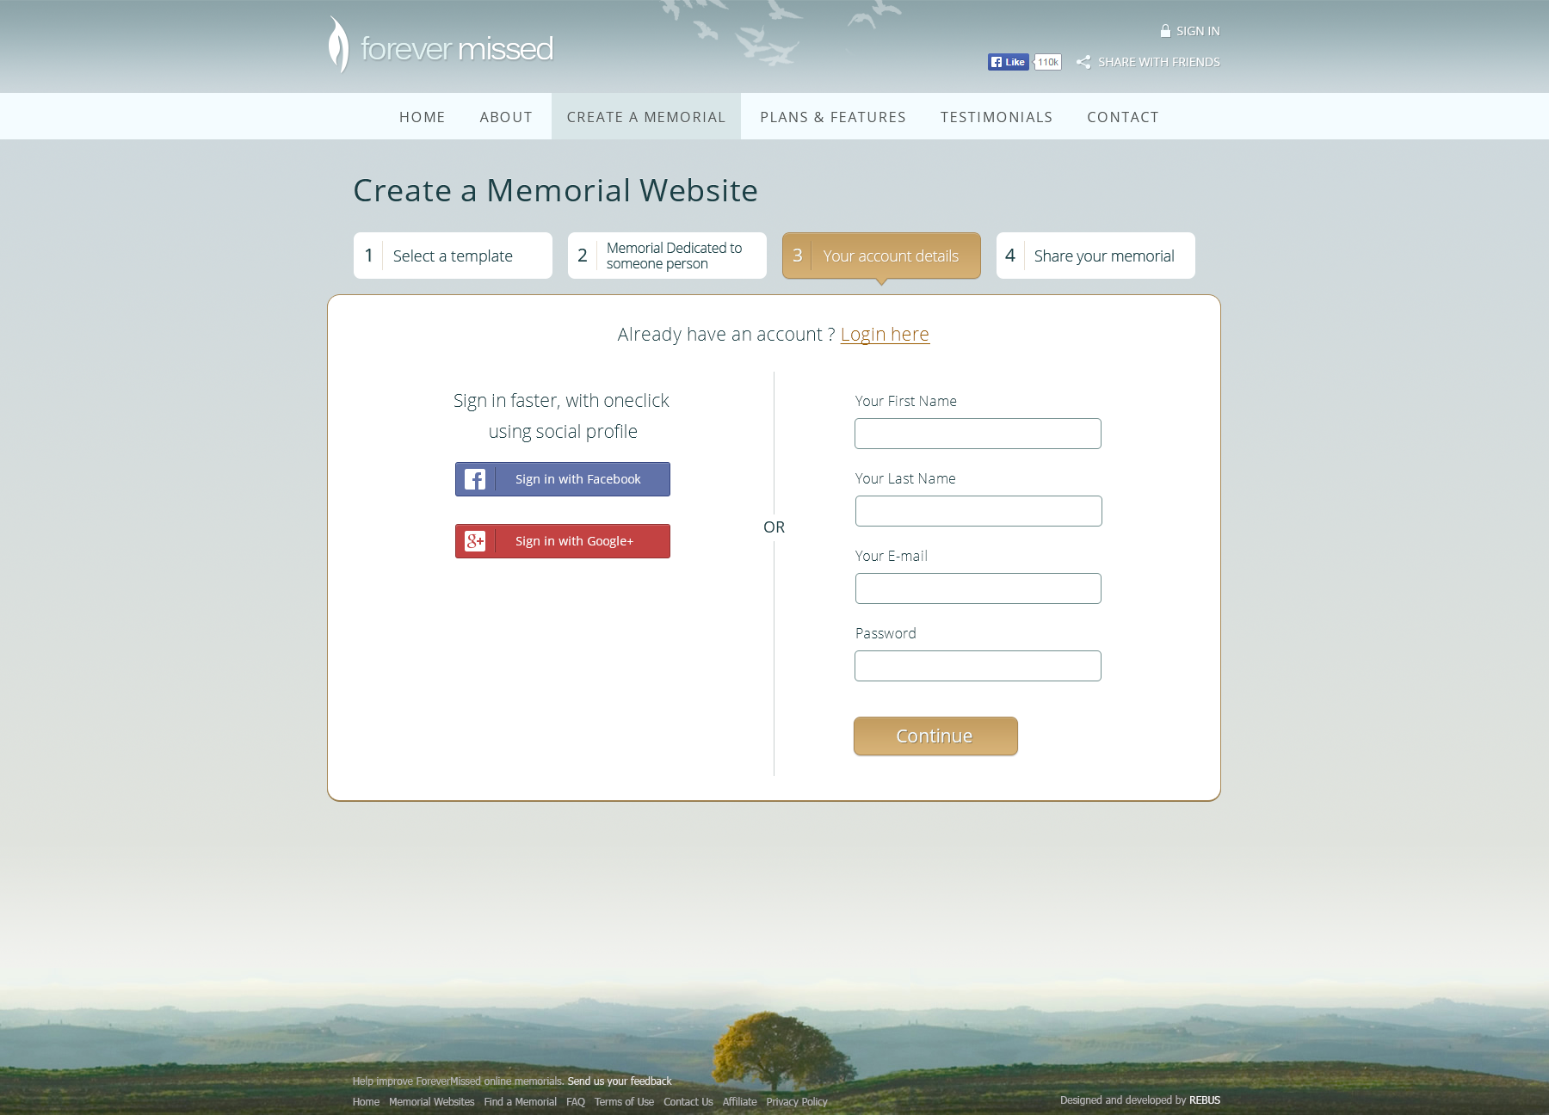Go to the Home menu item
The width and height of the screenshot is (1549, 1115).
422,117
